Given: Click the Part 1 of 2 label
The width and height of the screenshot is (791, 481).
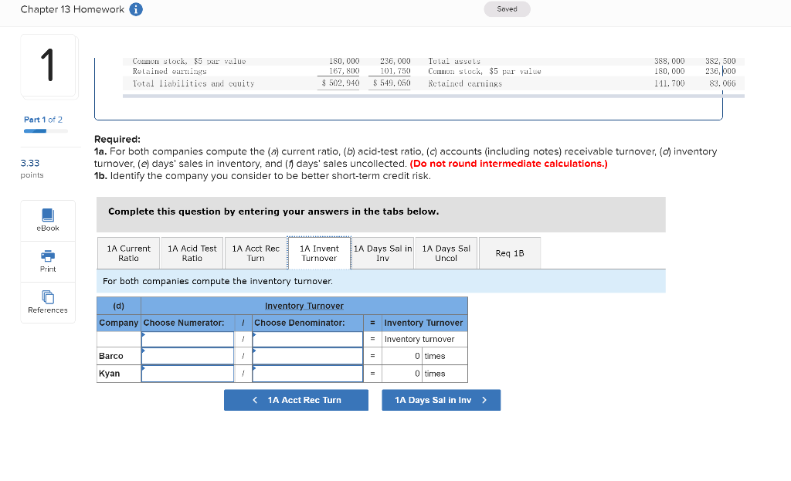Looking at the screenshot, I should point(43,120).
